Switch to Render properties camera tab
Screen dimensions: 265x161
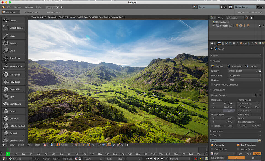point(219,43)
